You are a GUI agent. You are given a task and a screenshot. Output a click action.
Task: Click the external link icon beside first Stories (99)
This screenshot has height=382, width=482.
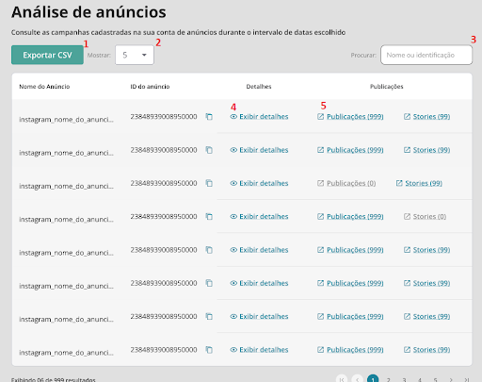tap(407, 117)
